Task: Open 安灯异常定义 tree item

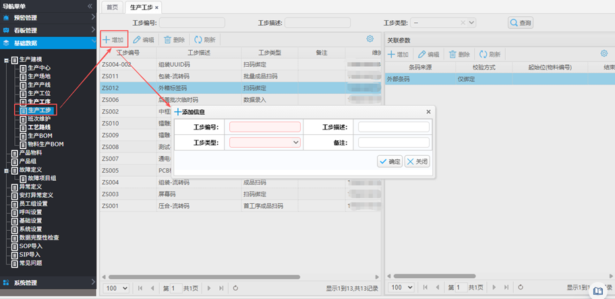Action: [36, 195]
